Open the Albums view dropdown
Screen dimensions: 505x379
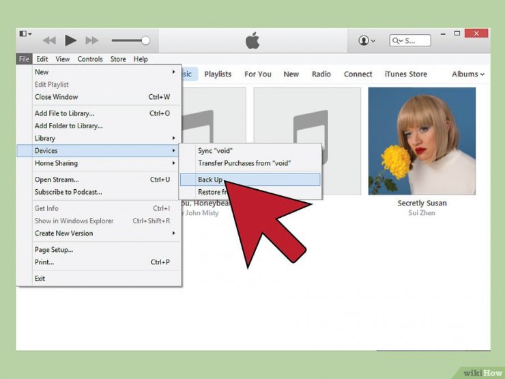click(468, 74)
